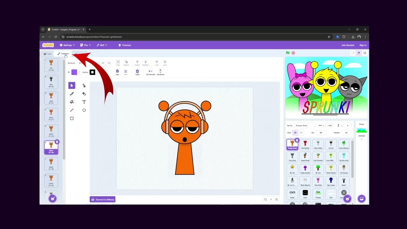Screen dimensions: 407x229
Task: Select the Rectangle tool
Action: [x=72, y=119]
